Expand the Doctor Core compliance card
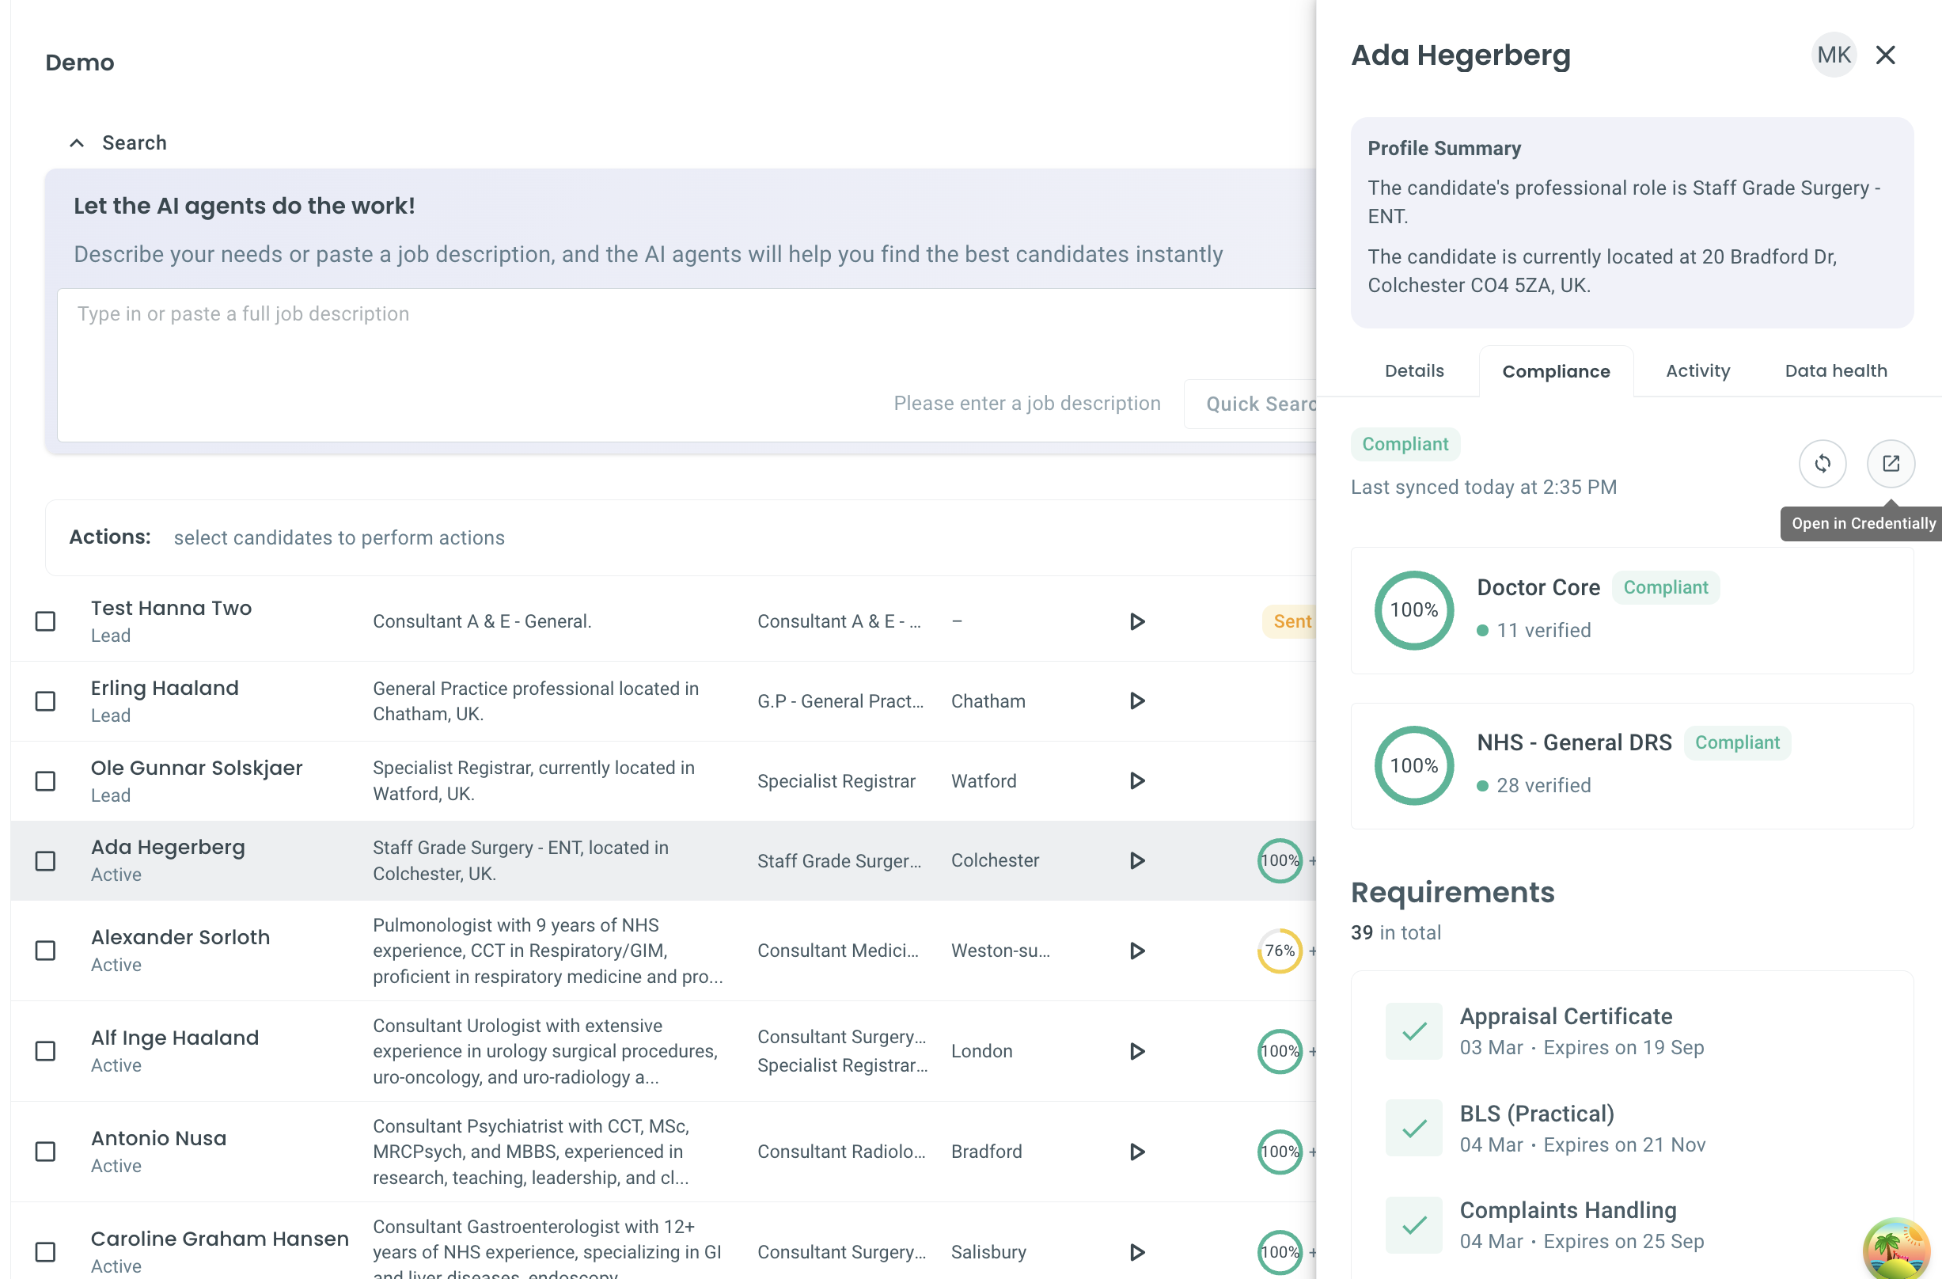The width and height of the screenshot is (1942, 1279). (x=1632, y=610)
